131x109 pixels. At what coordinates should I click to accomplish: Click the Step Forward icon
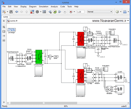pos(60,12)
